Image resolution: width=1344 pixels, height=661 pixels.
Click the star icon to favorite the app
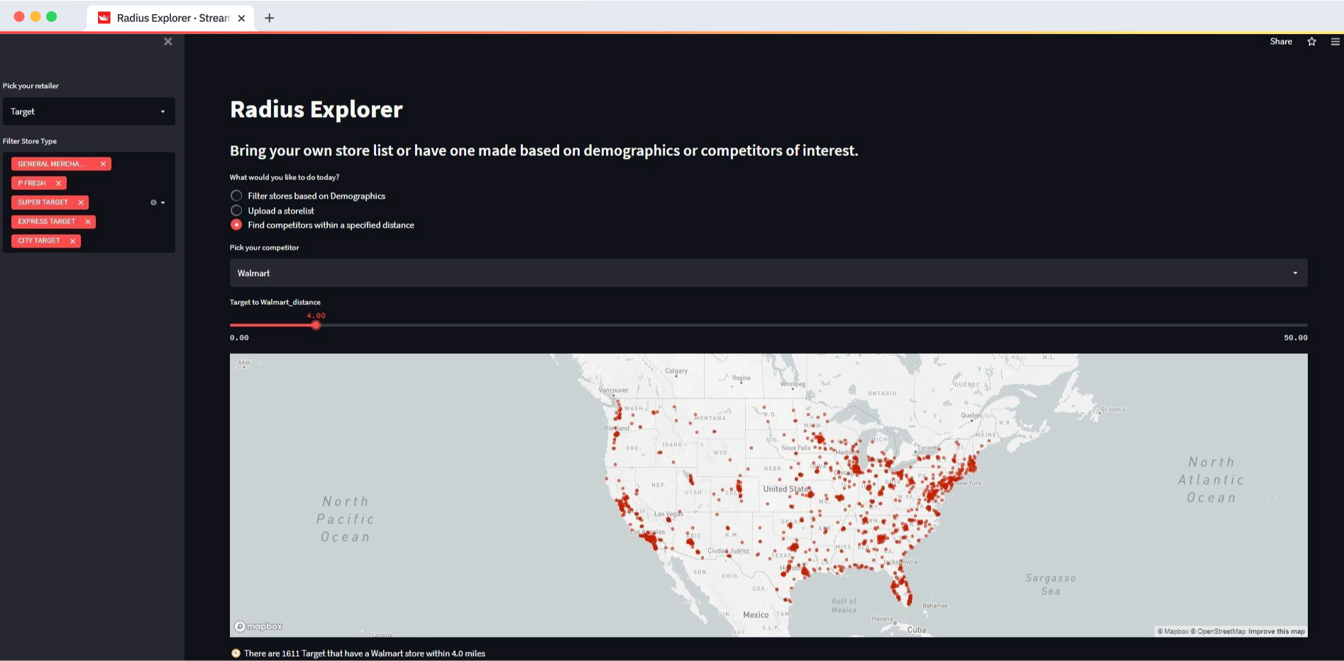[x=1311, y=41]
